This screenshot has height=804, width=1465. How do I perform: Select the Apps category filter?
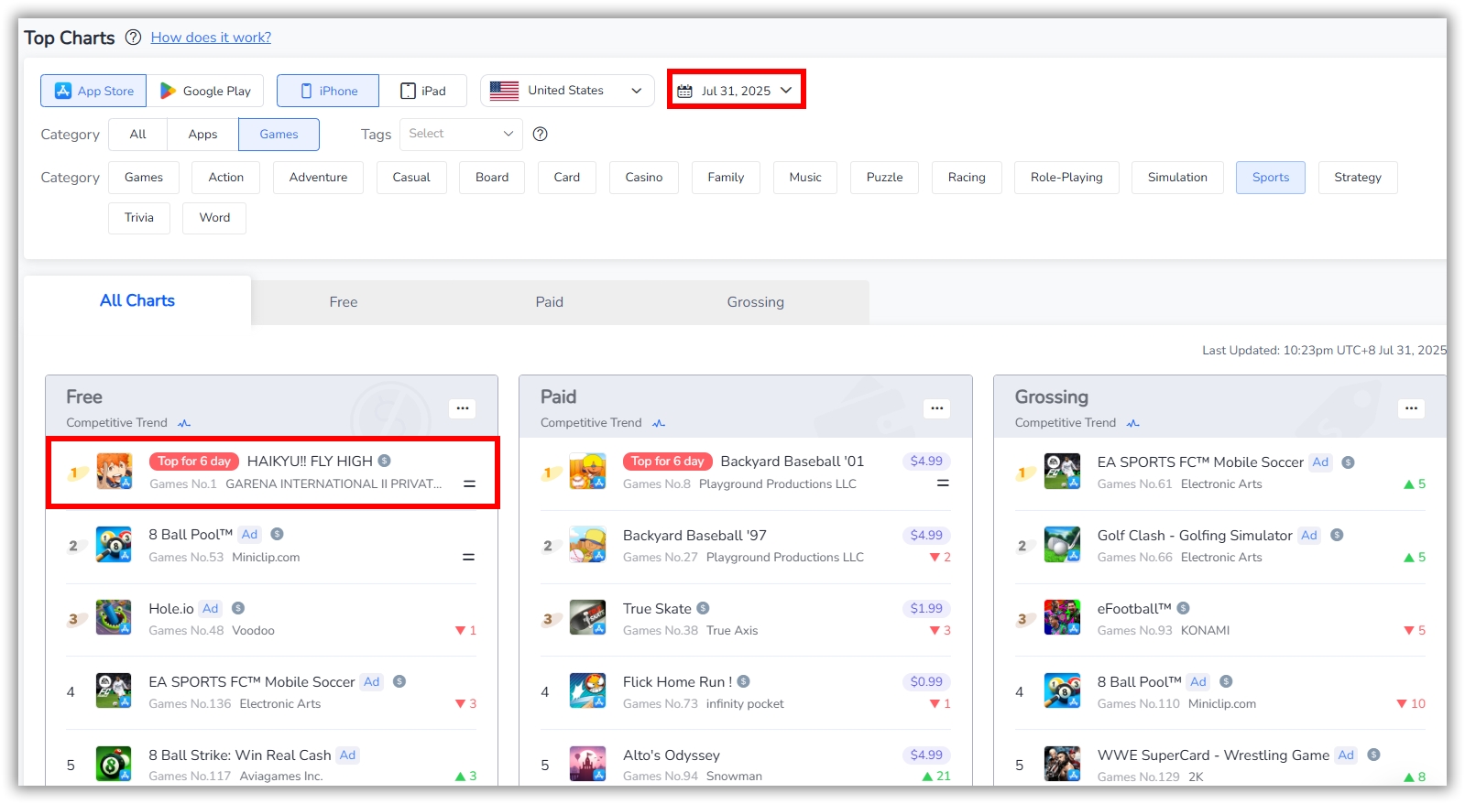pyautogui.click(x=202, y=135)
